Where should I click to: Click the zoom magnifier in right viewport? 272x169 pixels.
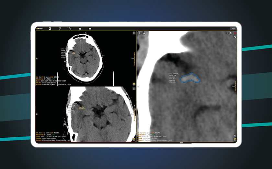[144, 33]
